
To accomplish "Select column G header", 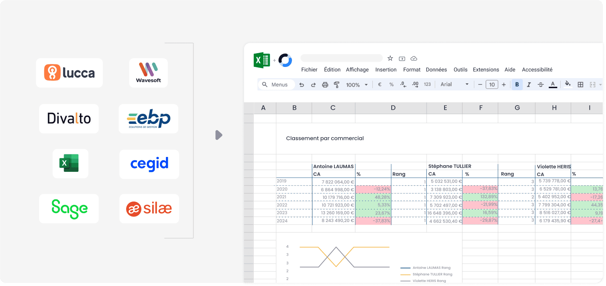I will point(517,108).
